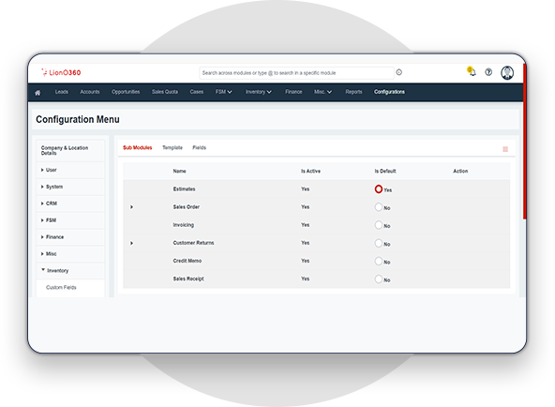Switch to Fields tab

200,147
